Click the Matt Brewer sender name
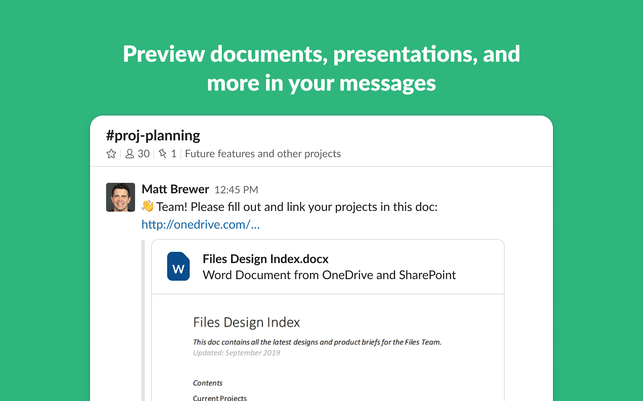 (175, 189)
